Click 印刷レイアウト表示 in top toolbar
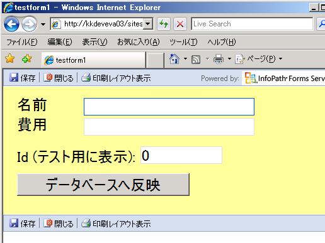Screen dimensions: 325x243 point(116,78)
